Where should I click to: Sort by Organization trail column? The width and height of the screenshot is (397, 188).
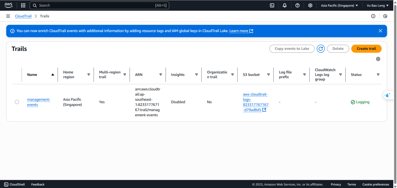[x=232, y=75]
